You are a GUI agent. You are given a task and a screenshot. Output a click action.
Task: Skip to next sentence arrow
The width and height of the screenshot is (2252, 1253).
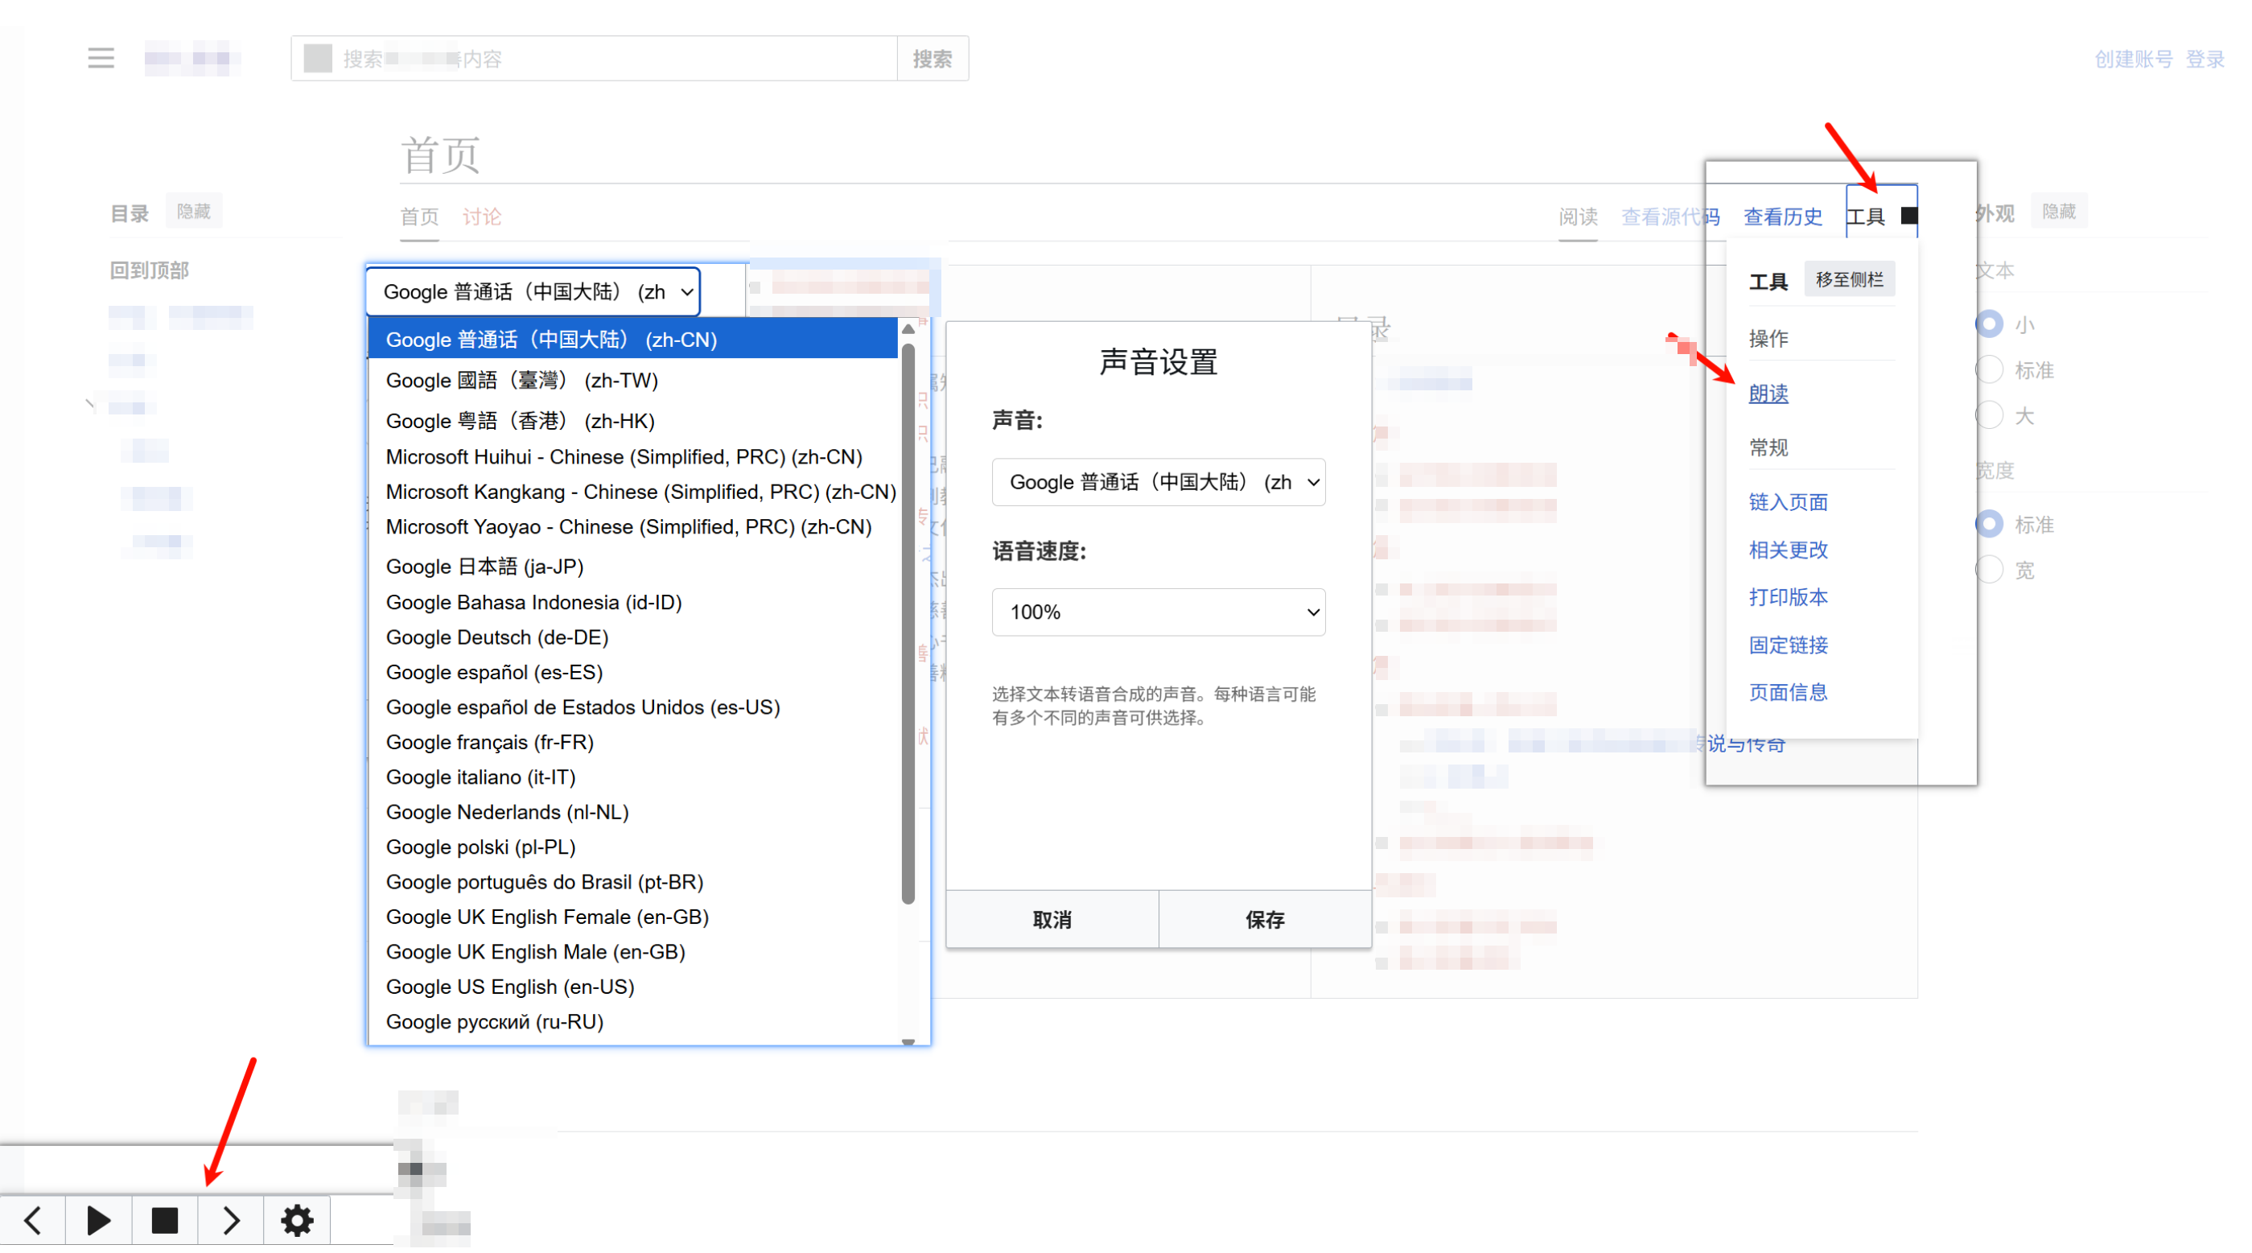point(231,1220)
